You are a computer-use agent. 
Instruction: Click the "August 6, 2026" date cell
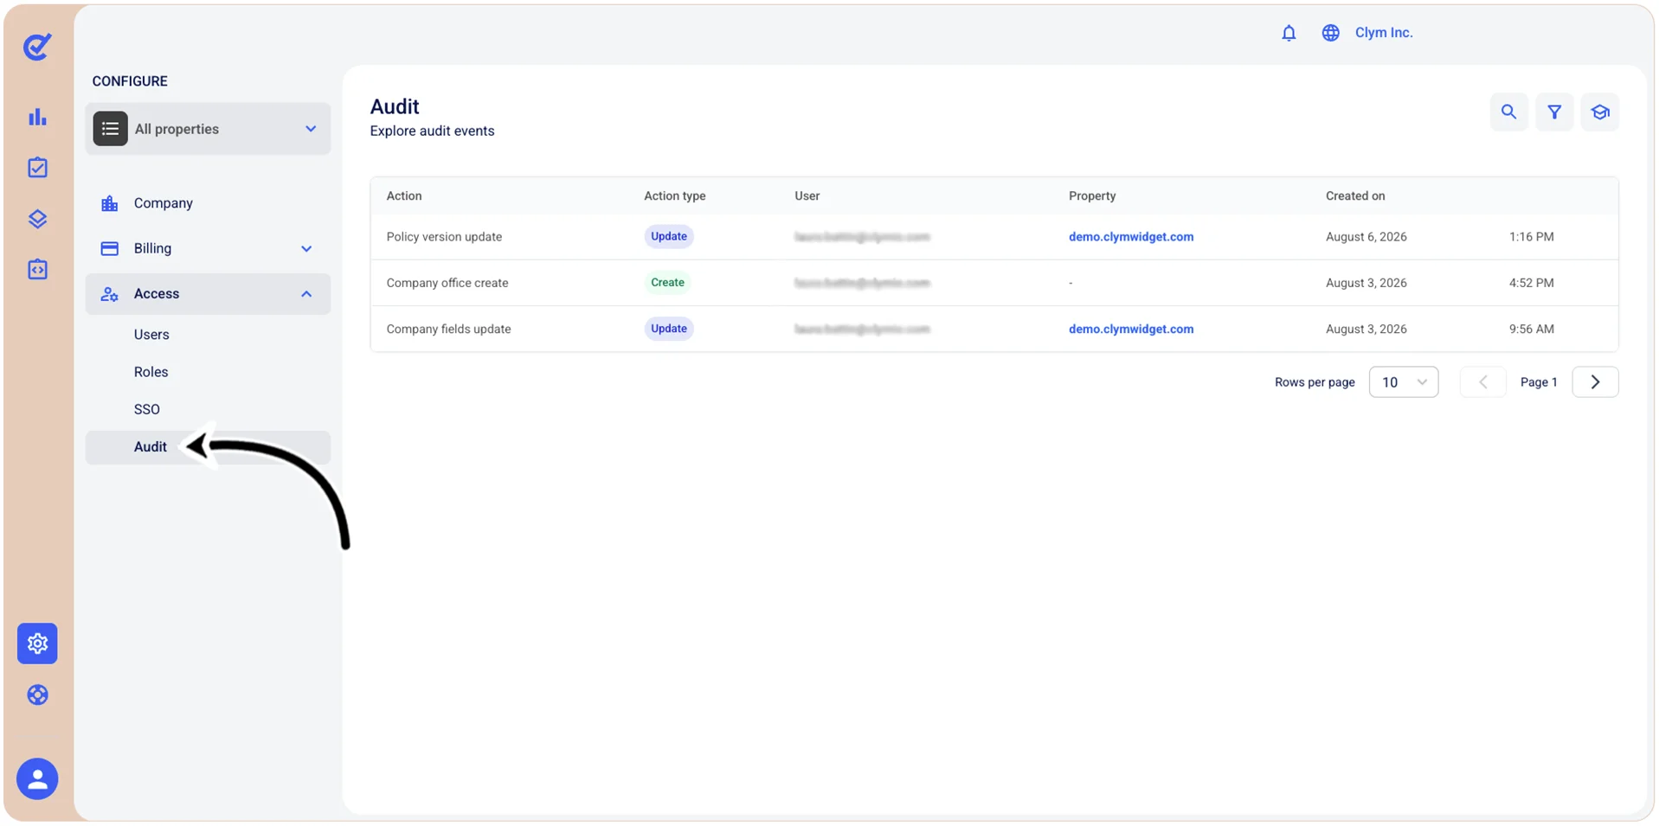[x=1366, y=237]
